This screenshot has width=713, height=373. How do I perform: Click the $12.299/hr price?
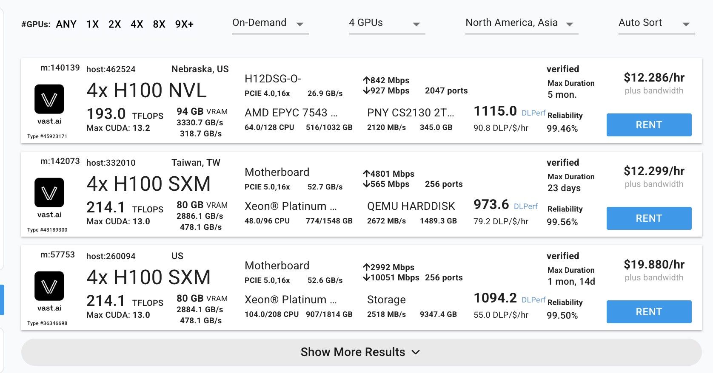(654, 171)
